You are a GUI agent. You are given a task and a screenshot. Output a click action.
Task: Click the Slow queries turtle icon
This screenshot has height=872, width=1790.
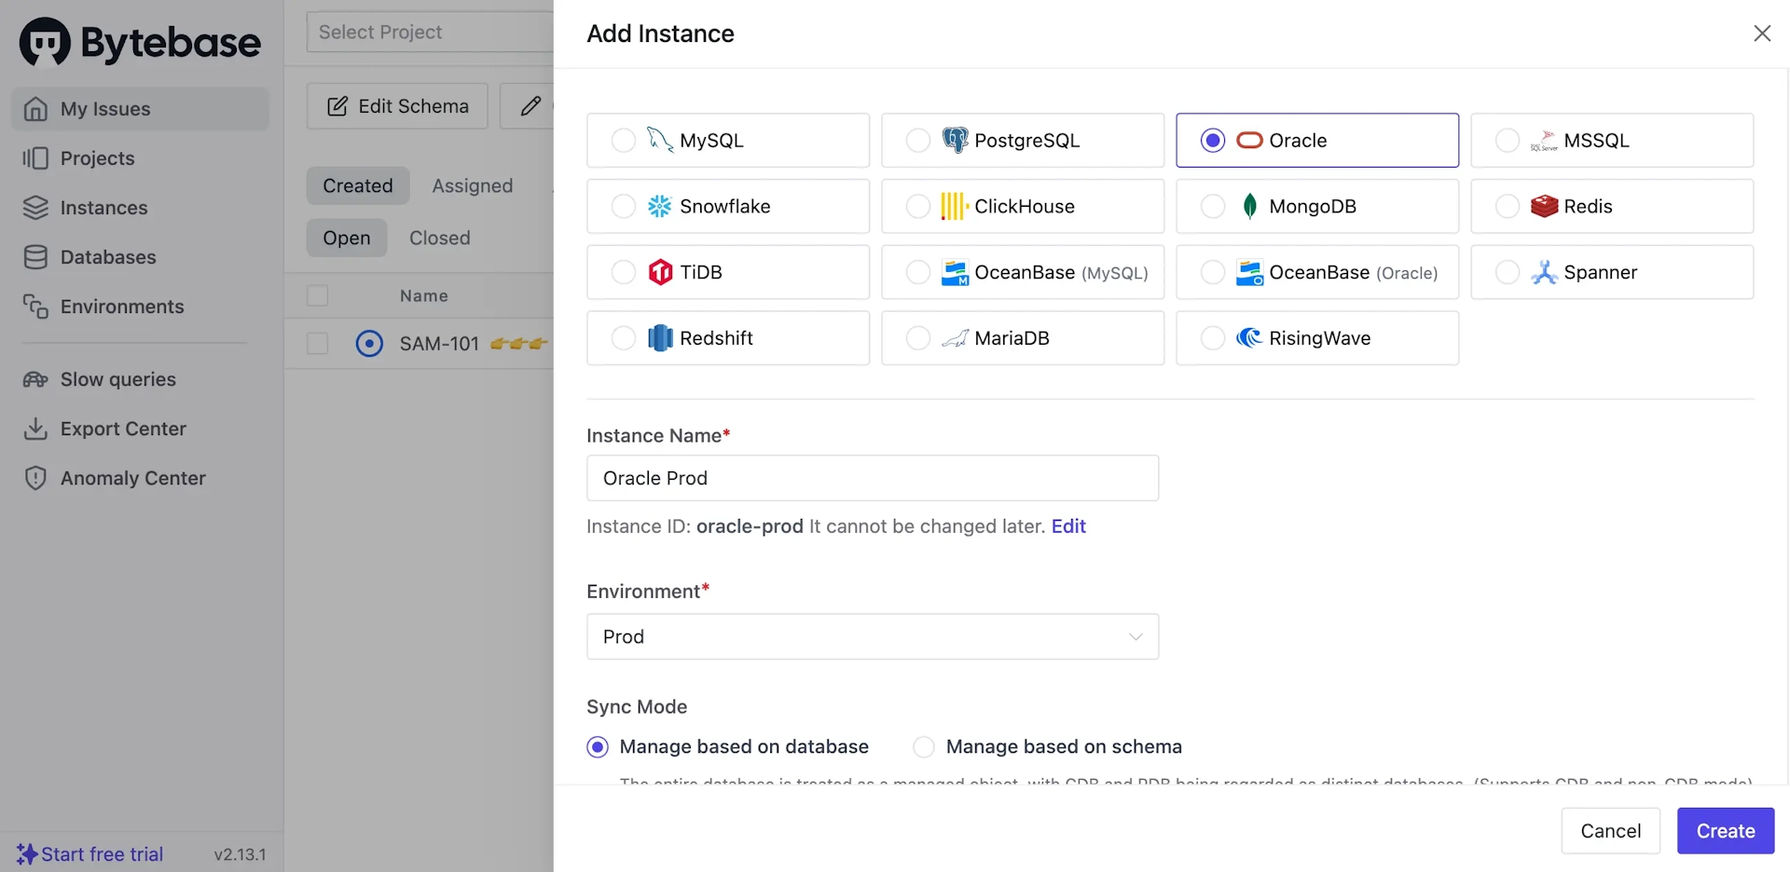(35, 379)
